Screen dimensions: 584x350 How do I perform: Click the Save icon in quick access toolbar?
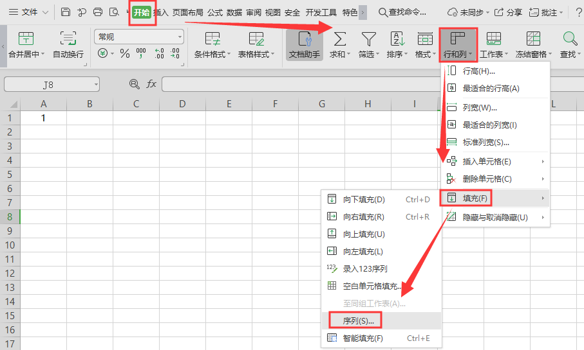pos(66,12)
